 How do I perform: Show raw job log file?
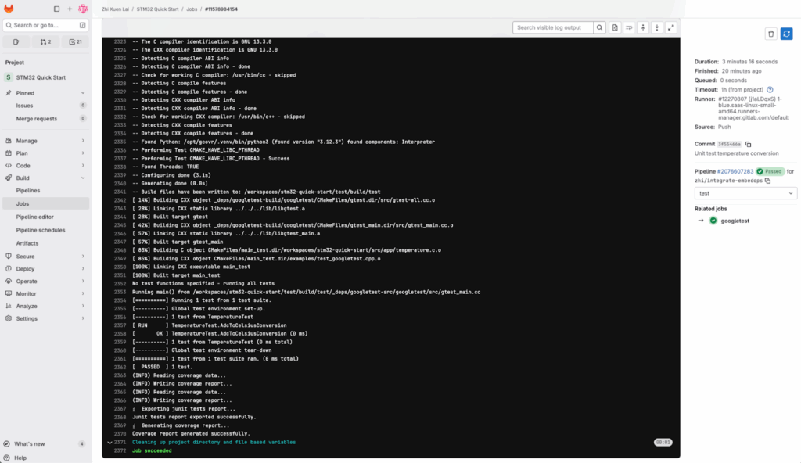(615, 27)
